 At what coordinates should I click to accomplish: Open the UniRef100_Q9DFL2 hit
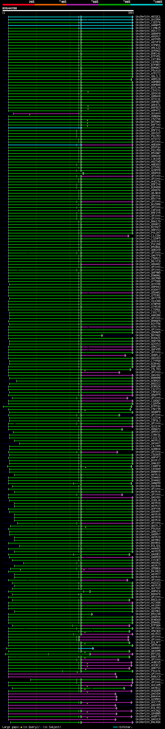click(x=148, y=355)
